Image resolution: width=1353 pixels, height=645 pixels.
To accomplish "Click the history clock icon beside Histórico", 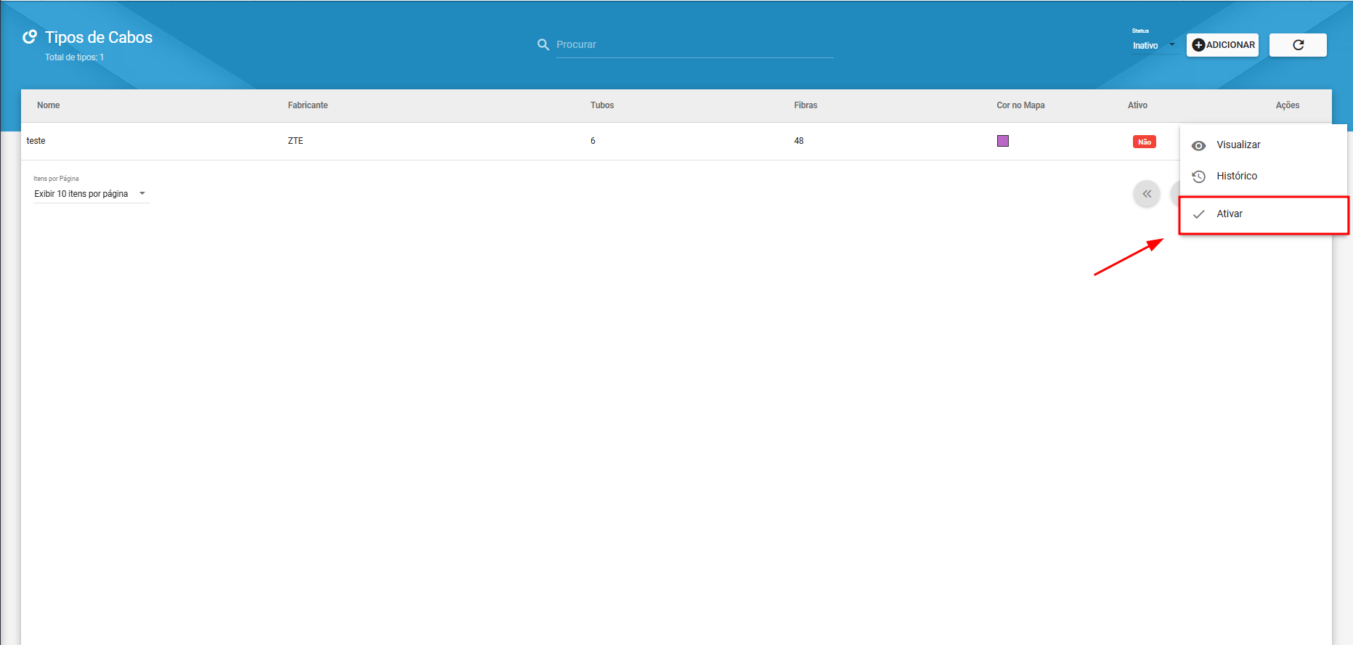I will point(1199,177).
